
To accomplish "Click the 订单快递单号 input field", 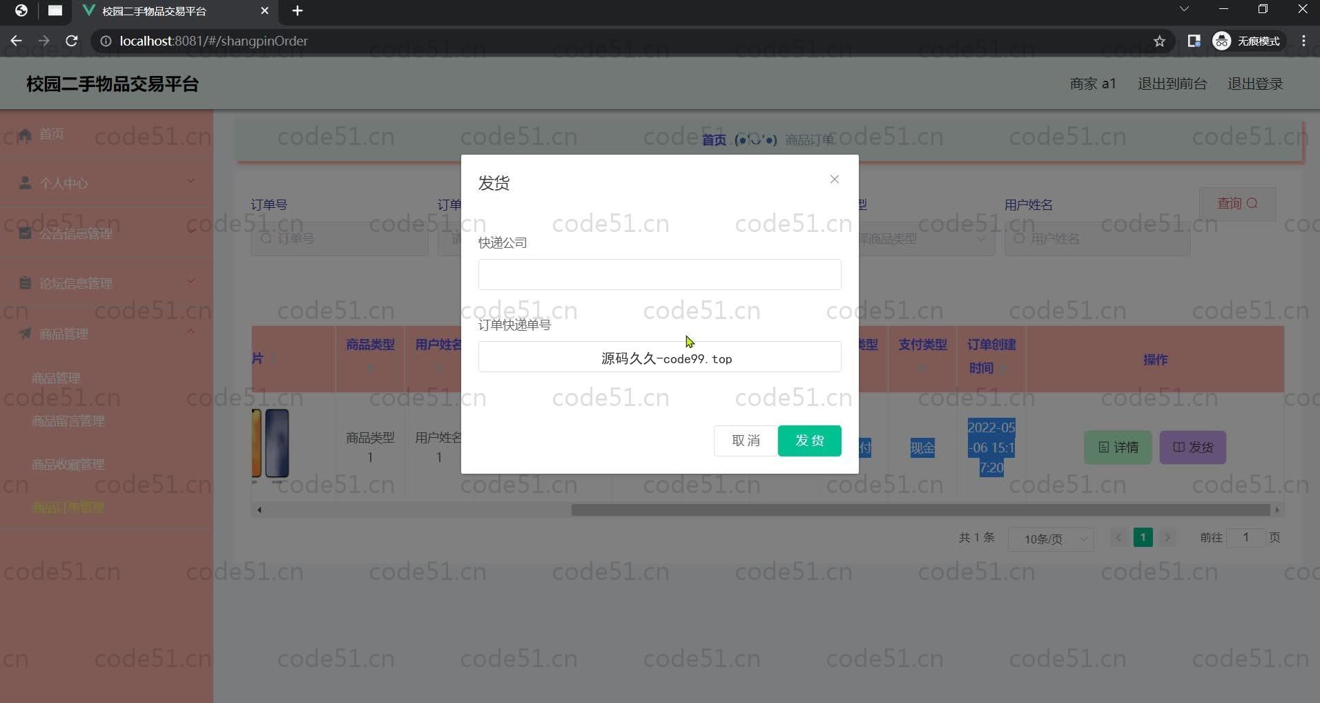I will pos(659,357).
